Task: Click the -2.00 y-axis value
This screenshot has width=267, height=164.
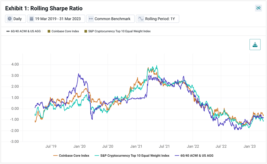Action: pos(14,131)
